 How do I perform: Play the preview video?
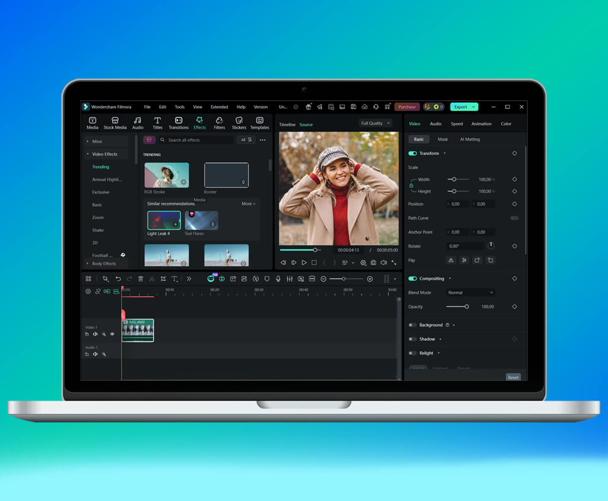pos(304,262)
